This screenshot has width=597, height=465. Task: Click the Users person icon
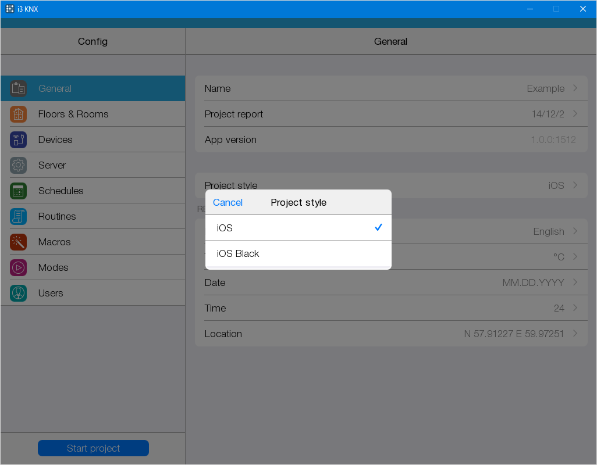coord(18,293)
